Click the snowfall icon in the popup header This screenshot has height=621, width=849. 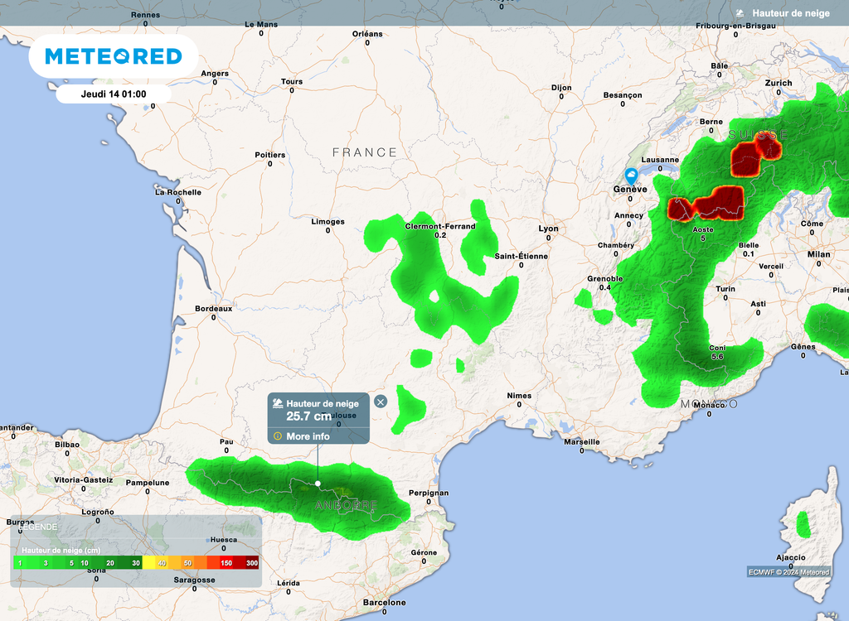tap(277, 402)
